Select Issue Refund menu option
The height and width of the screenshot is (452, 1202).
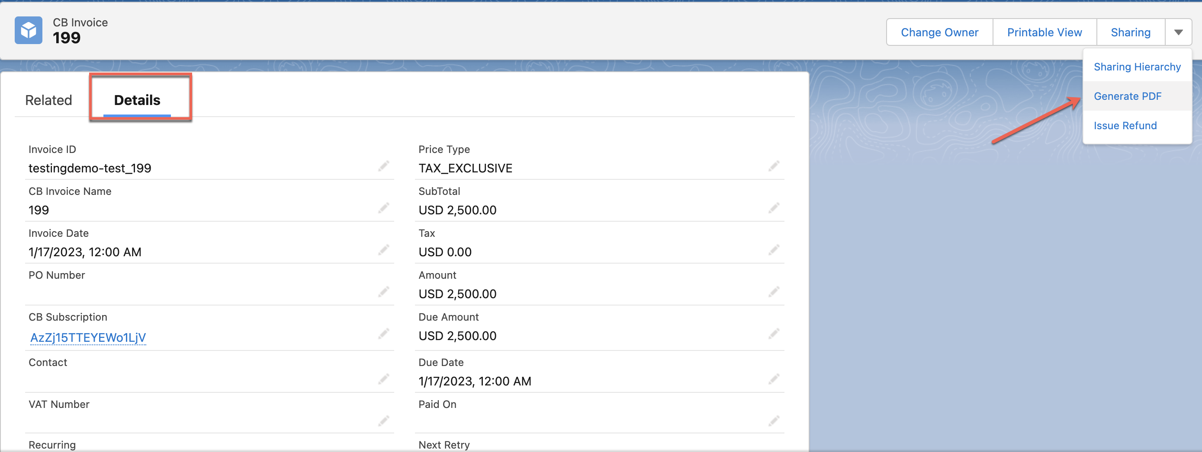click(x=1125, y=125)
